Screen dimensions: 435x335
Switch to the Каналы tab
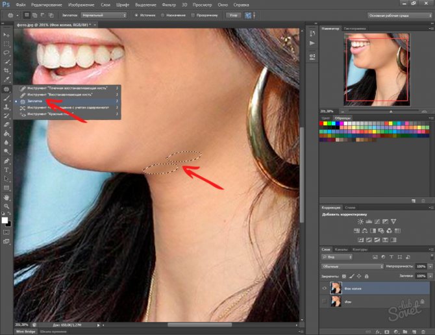(x=342, y=249)
